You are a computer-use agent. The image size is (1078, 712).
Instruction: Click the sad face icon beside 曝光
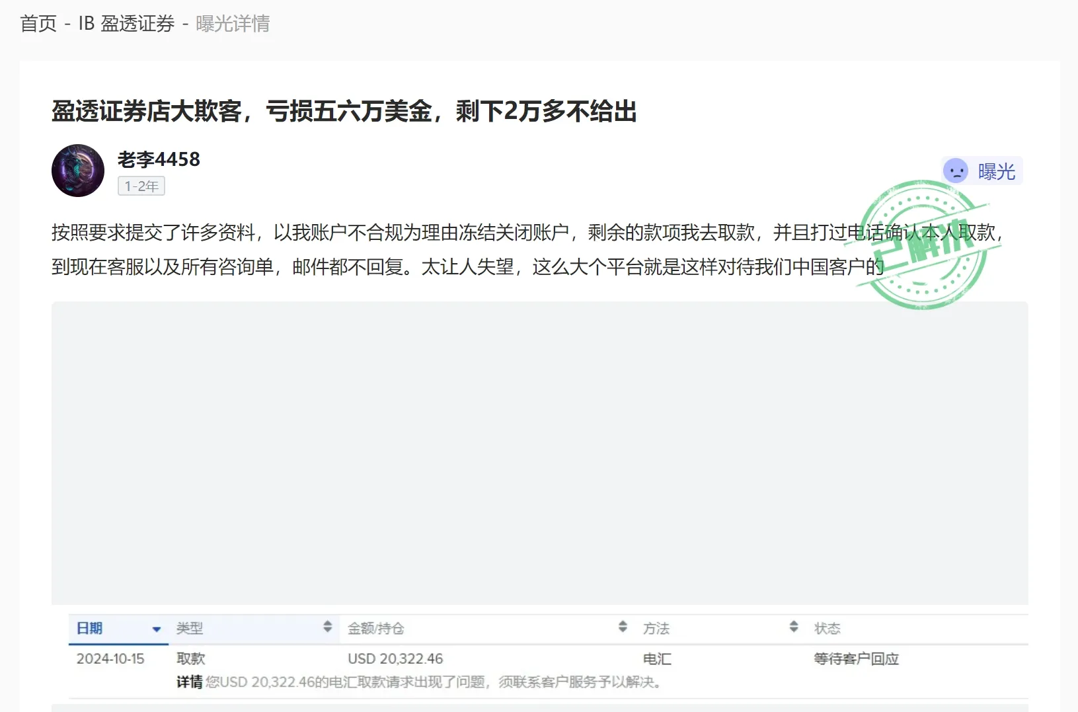point(955,171)
